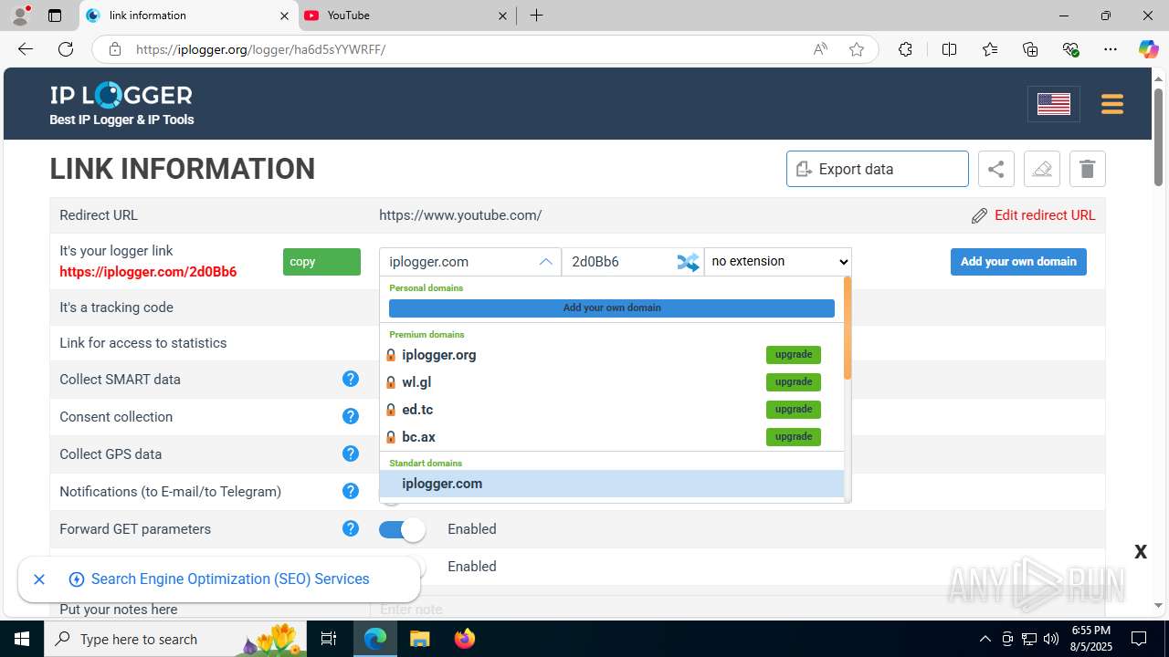This screenshot has height=657, width=1169.
Task: Close the X overlay at bottom right
Action: coord(1141,551)
